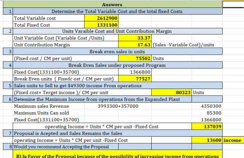Click the 1366800 cell in section 4

click(135, 72)
